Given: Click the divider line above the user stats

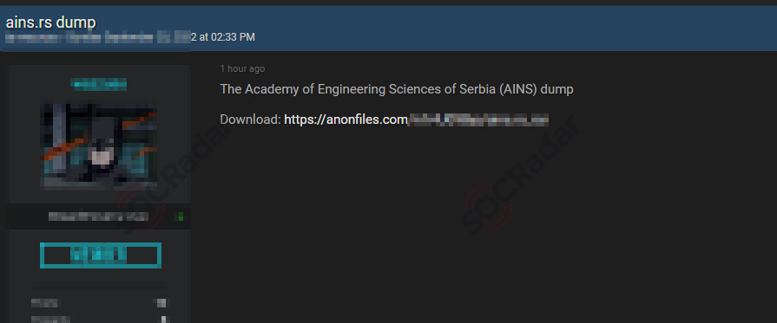Looking at the screenshot, I should [x=99, y=286].
